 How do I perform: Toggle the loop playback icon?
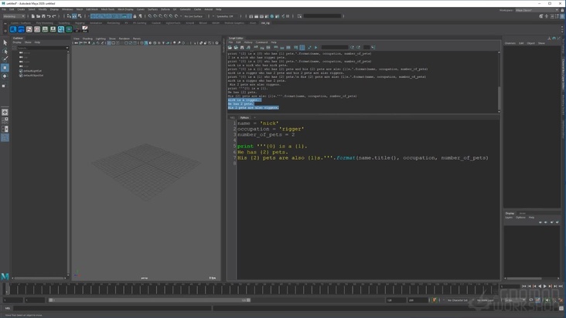tap(531, 300)
